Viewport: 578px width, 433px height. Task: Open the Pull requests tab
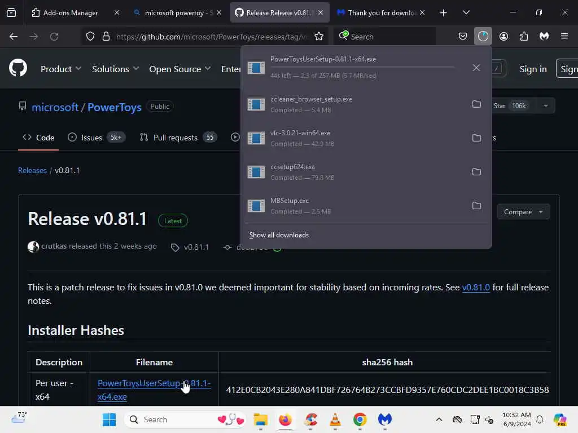pyautogui.click(x=178, y=138)
